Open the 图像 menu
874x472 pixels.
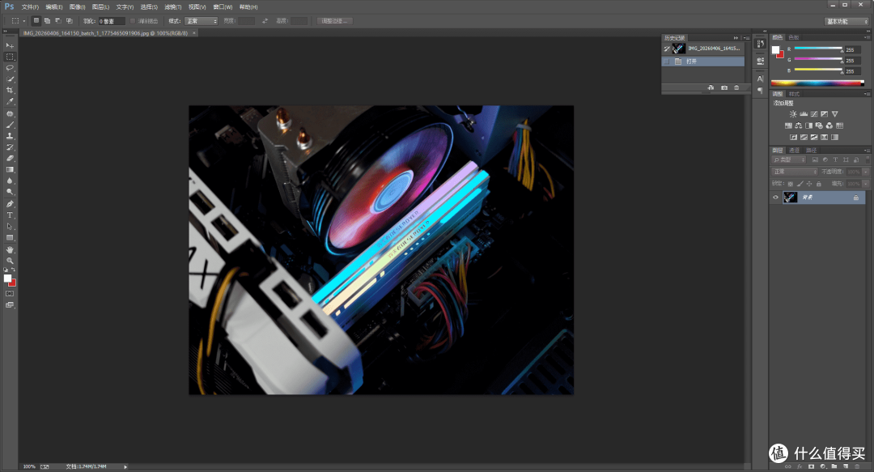click(x=77, y=6)
